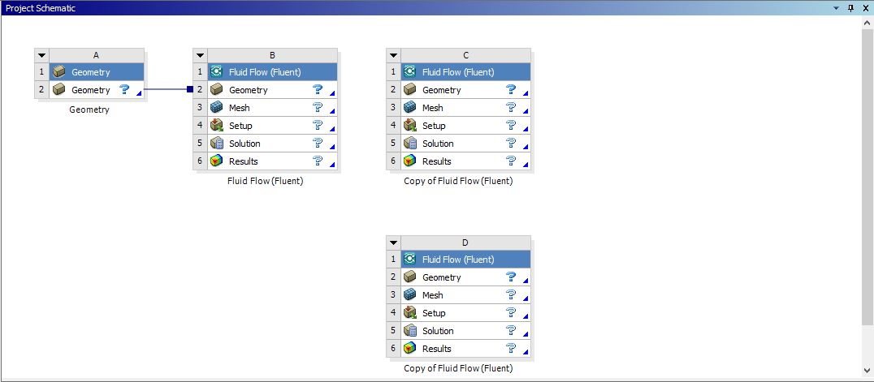Click the Geometry cell icon in system B
The height and width of the screenshot is (382, 874).
pyautogui.click(x=217, y=90)
